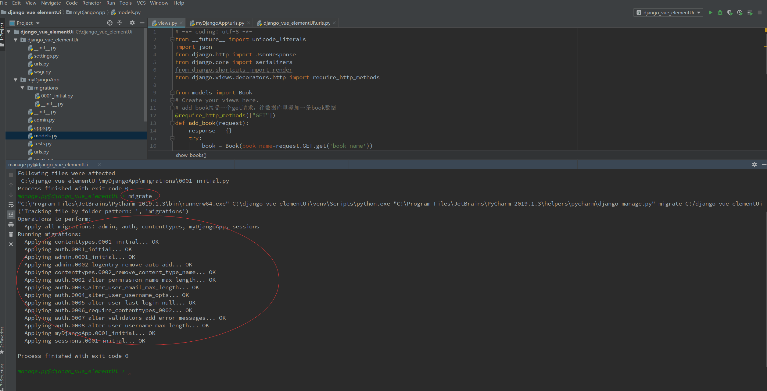Click locate/scroll-from-source target icon in Project panel

(110, 23)
